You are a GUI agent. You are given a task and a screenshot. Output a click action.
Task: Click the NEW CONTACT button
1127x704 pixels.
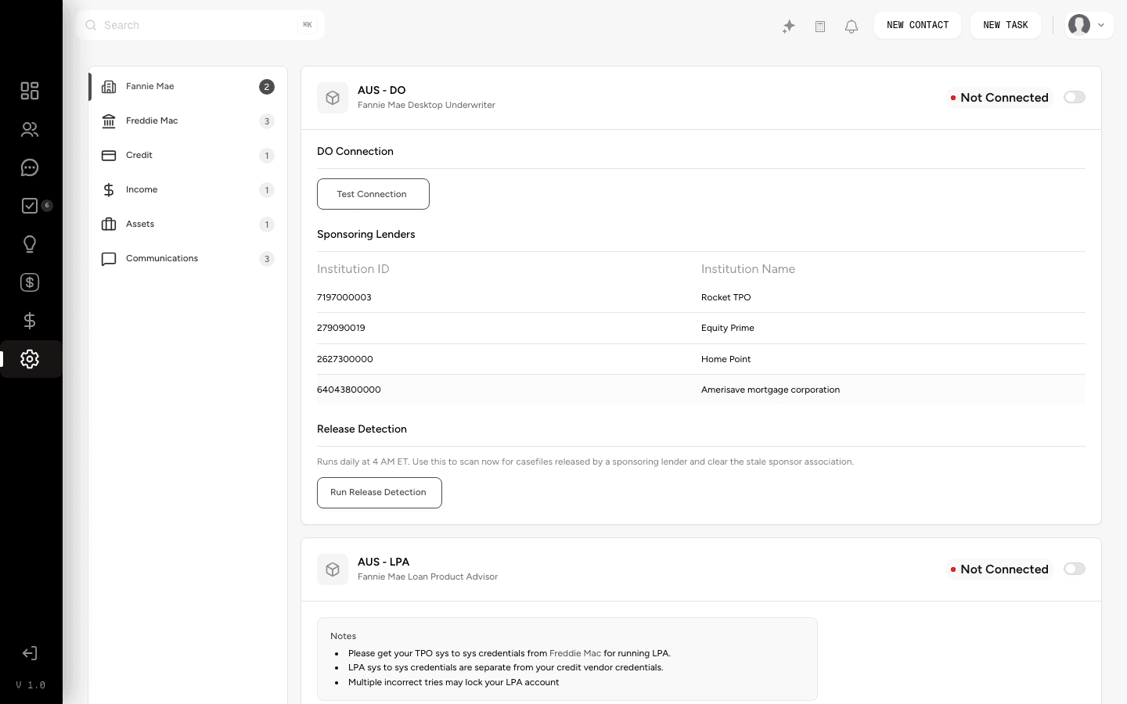[x=917, y=25]
